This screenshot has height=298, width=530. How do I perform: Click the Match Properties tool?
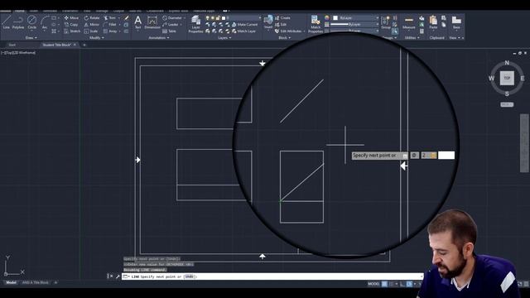pyautogui.click(x=316, y=24)
